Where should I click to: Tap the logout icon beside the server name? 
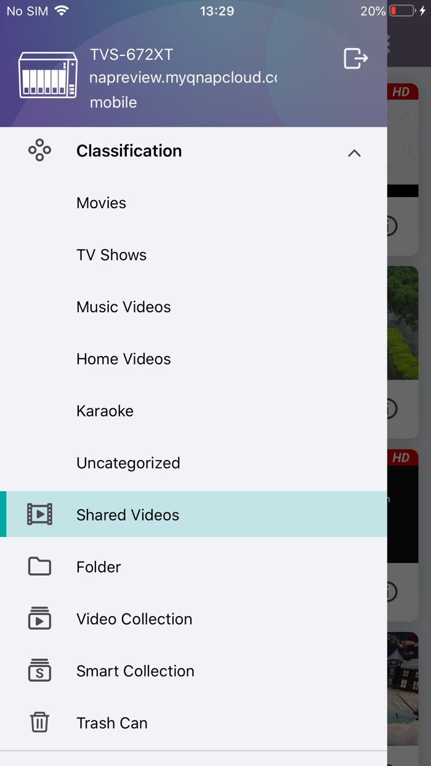click(355, 57)
